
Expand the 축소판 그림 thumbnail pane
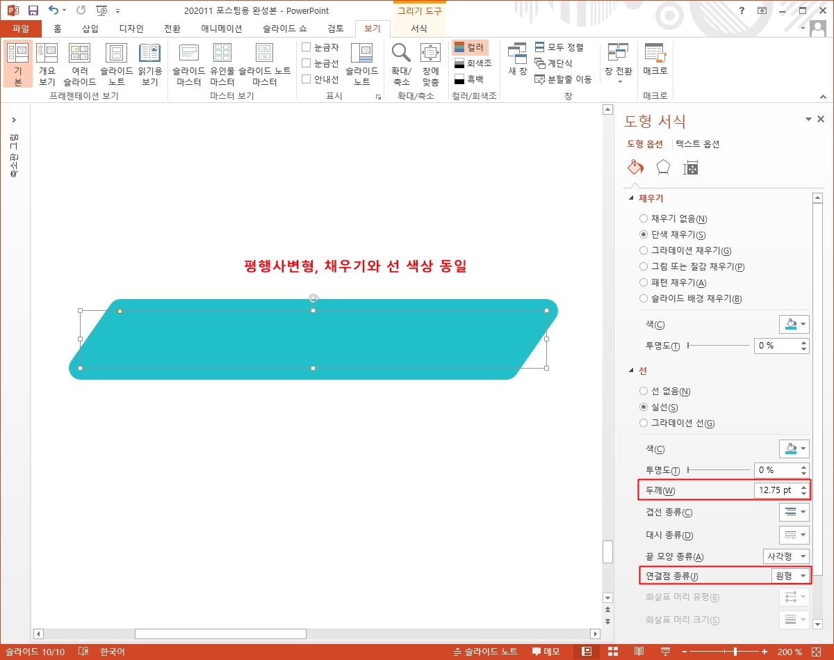(x=14, y=120)
